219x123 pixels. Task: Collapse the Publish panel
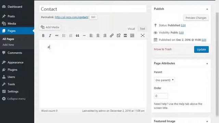(207, 9)
